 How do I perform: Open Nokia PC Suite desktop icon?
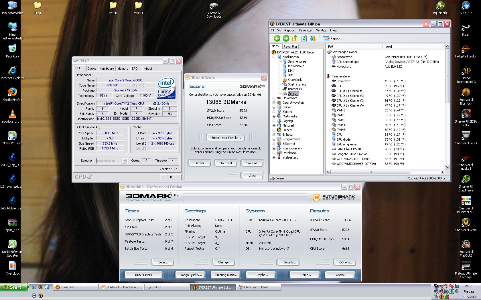pos(12,138)
